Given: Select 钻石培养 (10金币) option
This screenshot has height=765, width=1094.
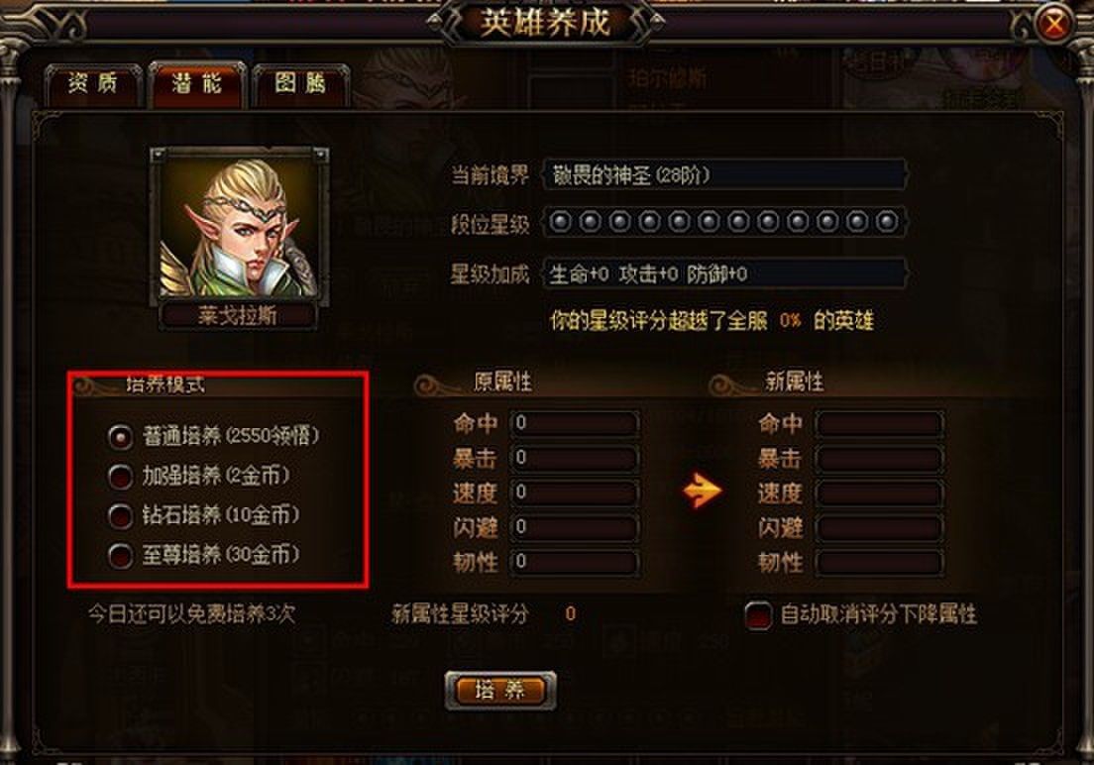Looking at the screenshot, I should [x=121, y=516].
